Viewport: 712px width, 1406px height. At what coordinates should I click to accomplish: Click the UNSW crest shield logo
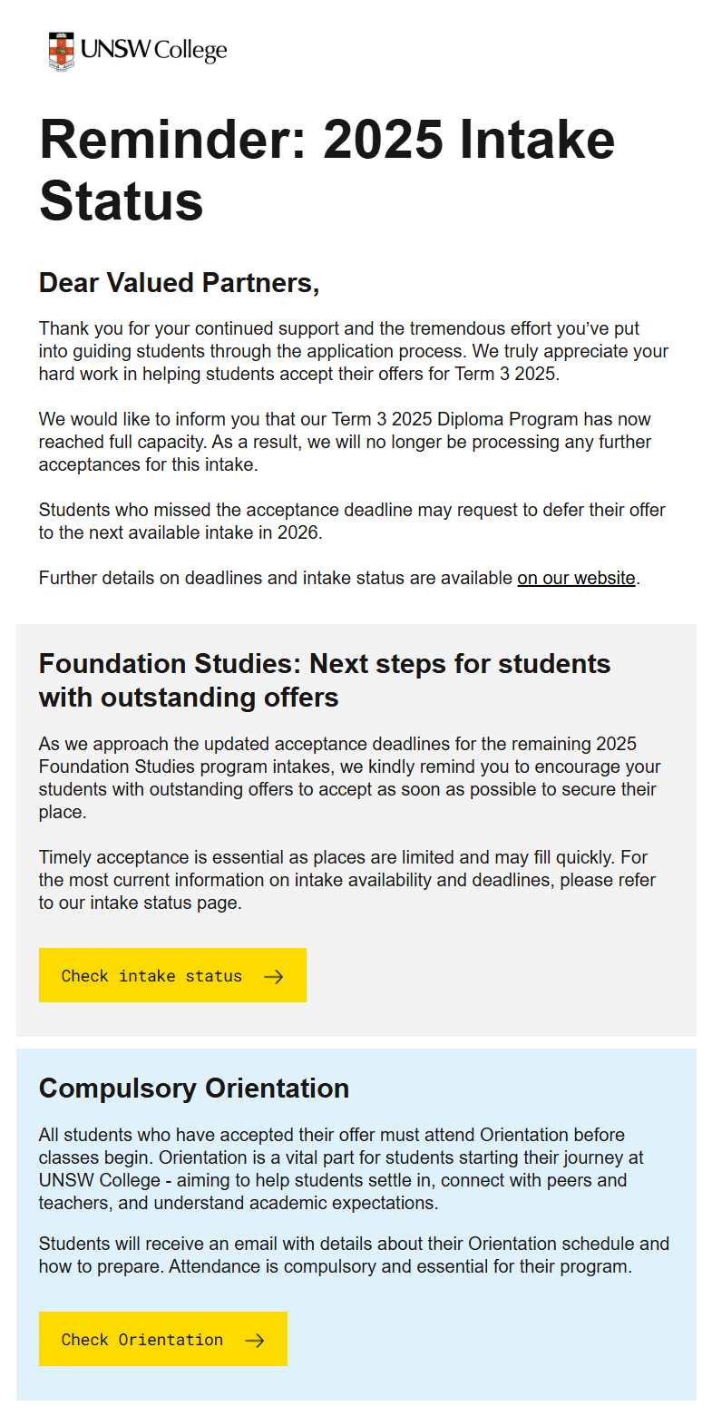pos(62,51)
